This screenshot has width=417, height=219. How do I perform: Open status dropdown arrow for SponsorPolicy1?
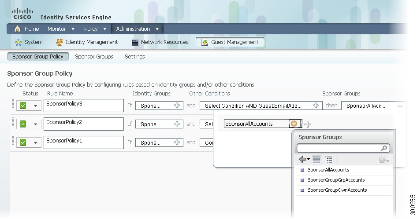[x=35, y=143]
